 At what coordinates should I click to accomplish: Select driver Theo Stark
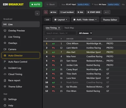coord(85,74)
